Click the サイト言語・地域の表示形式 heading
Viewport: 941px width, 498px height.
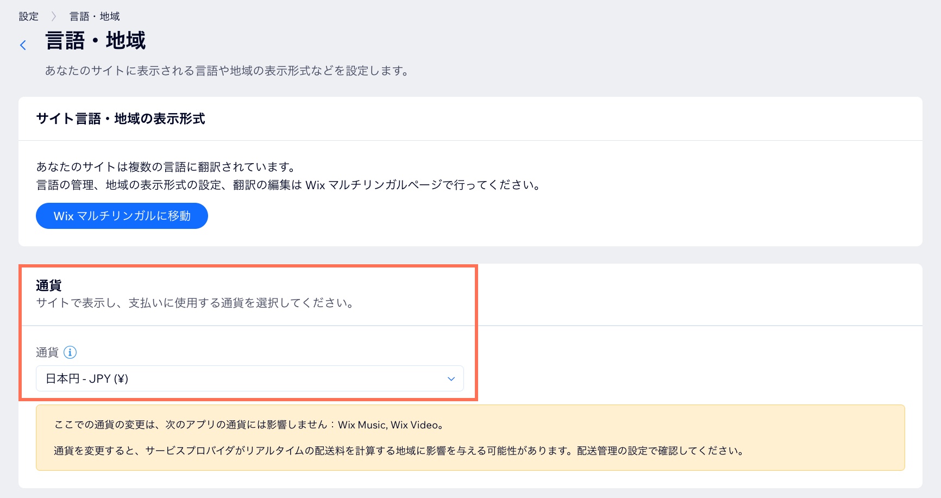click(121, 119)
